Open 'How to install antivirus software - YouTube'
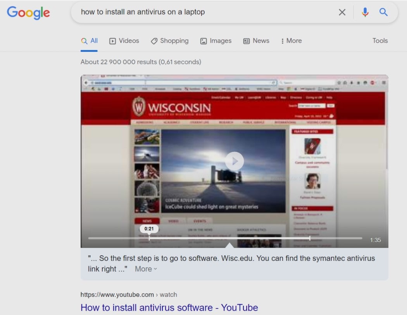Viewport: 407px width, 315px height. 169,308
